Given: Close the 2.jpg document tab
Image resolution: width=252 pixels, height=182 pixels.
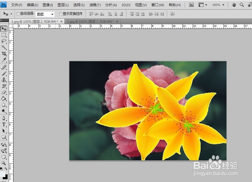Looking at the screenshot, I should pos(117,21).
